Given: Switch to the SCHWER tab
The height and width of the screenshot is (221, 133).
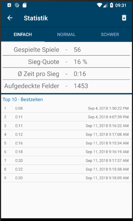Looking at the screenshot, I should [x=110, y=34].
